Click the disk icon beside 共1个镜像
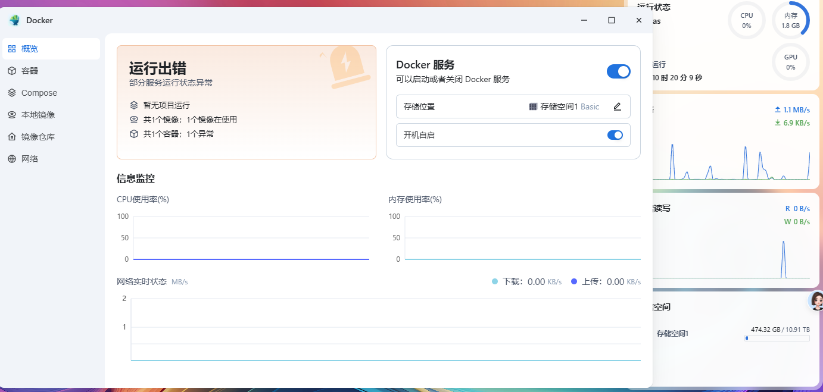The height and width of the screenshot is (392, 823). pos(134,120)
